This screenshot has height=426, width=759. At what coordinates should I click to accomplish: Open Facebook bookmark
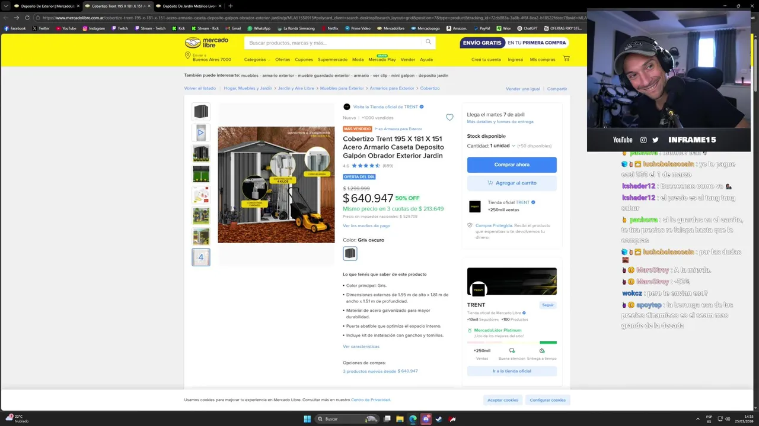(x=15, y=28)
